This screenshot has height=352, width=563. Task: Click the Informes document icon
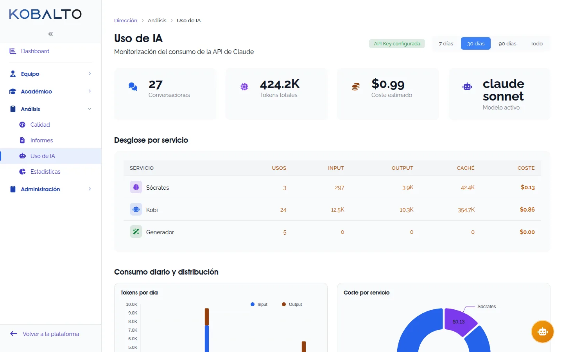tap(22, 140)
